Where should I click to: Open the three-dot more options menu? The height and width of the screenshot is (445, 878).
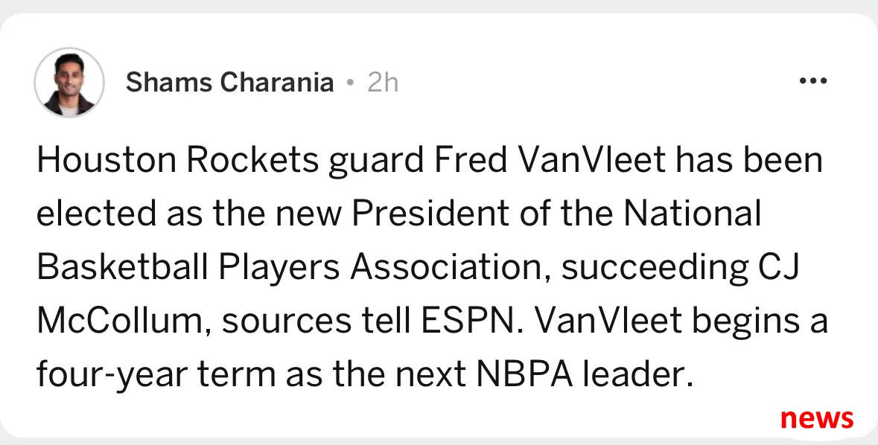click(x=813, y=82)
